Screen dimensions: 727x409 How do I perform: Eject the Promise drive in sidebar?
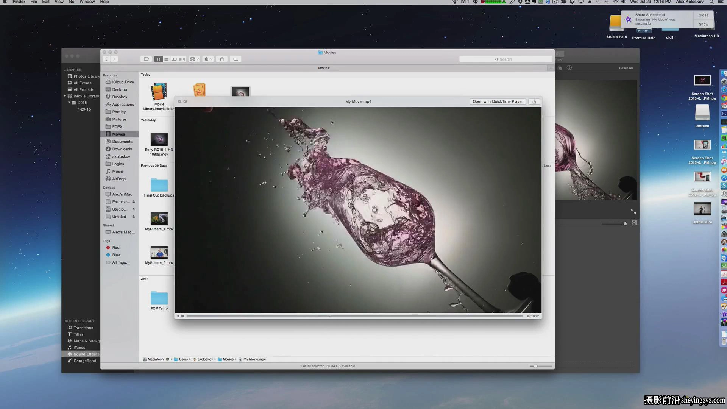pyautogui.click(x=133, y=202)
